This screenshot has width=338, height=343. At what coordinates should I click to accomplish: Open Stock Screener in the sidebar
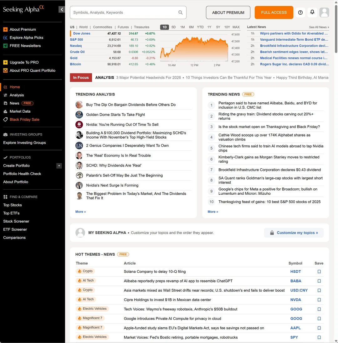tap(16, 221)
